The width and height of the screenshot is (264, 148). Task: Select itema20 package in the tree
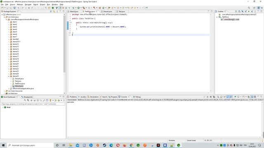pos(16,64)
